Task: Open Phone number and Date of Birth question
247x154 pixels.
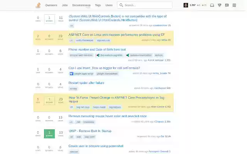Action: coord(97,50)
